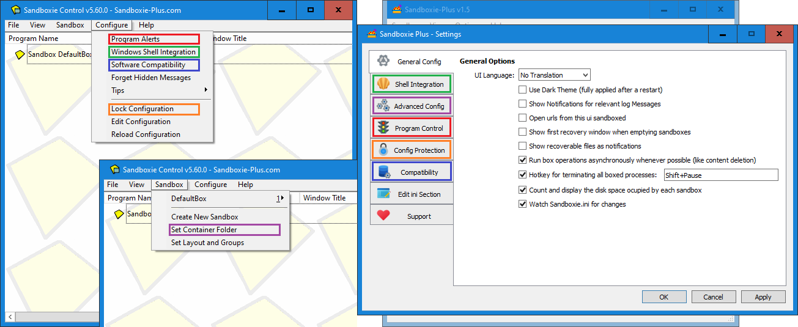The width and height of the screenshot is (798, 327).
Task: Click the Cancel button in Settings
Action: click(x=713, y=297)
